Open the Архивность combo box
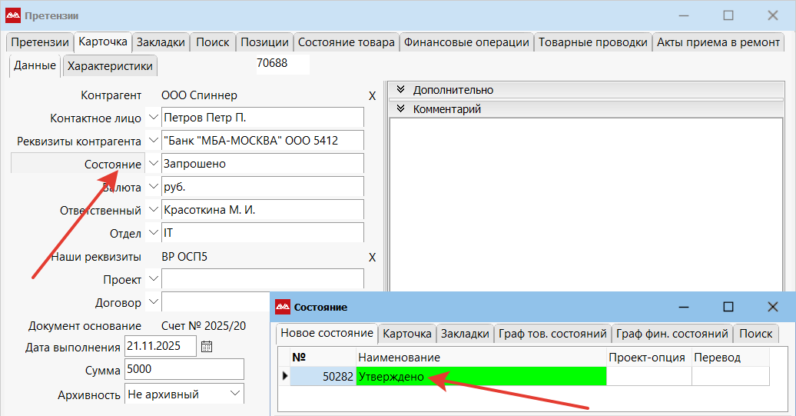The image size is (796, 416). tap(235, 394)
